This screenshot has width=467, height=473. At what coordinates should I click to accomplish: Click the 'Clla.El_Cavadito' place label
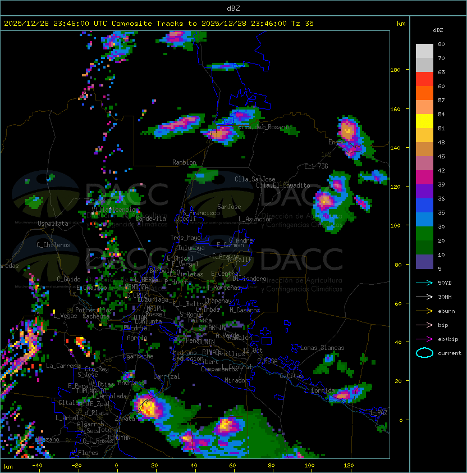click(x=283, y=185)
